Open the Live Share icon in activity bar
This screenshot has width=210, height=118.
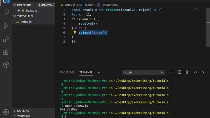pyautogui.click(x=6, y=65)
